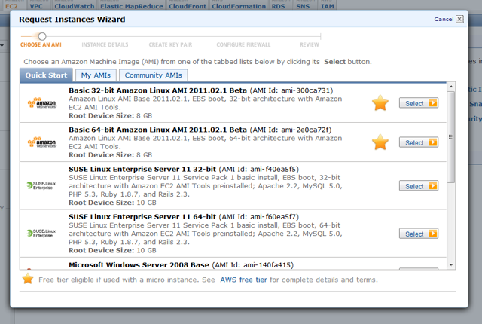Image resolution: width=482 pixels, height=324 pixels.
Task: Click the AMI Id ami-f40ea5f5 text
Action: point(259,169)
